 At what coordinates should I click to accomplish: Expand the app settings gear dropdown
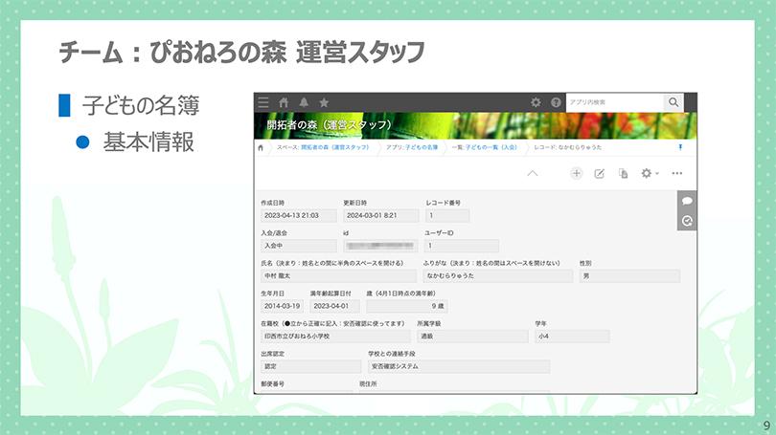coord(650,173)
